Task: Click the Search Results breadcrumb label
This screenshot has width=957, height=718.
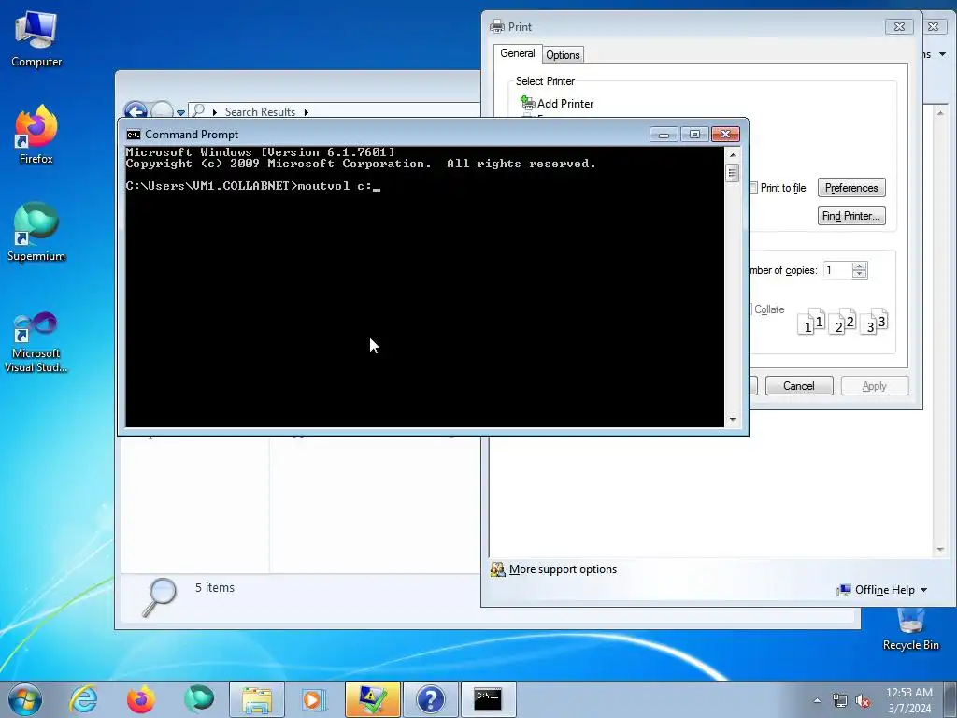Action: click(x=260, y=112)
